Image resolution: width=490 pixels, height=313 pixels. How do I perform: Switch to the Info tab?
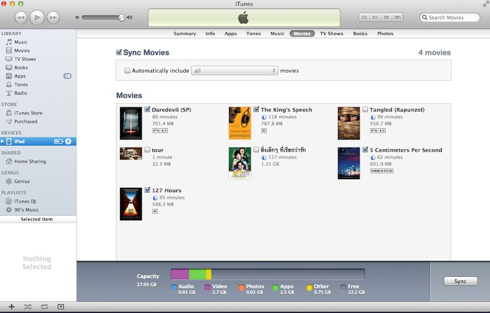210,34
